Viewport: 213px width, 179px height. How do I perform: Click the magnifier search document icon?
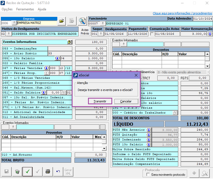click(82, 21)
